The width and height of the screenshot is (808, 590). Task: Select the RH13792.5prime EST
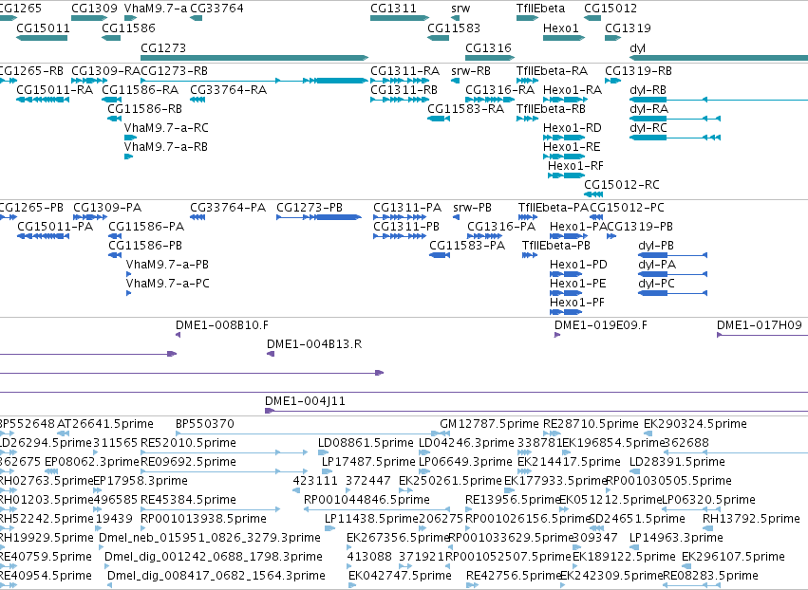(708, 528)
